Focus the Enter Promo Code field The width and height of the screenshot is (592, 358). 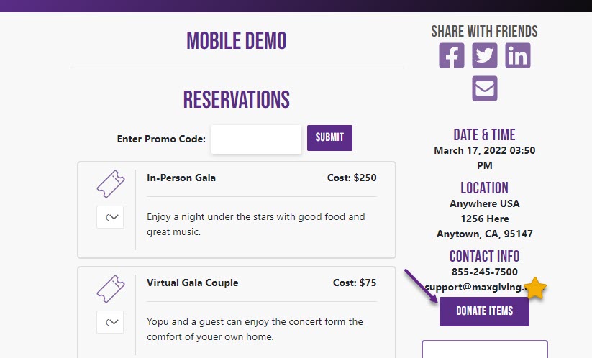pos(256,139)
